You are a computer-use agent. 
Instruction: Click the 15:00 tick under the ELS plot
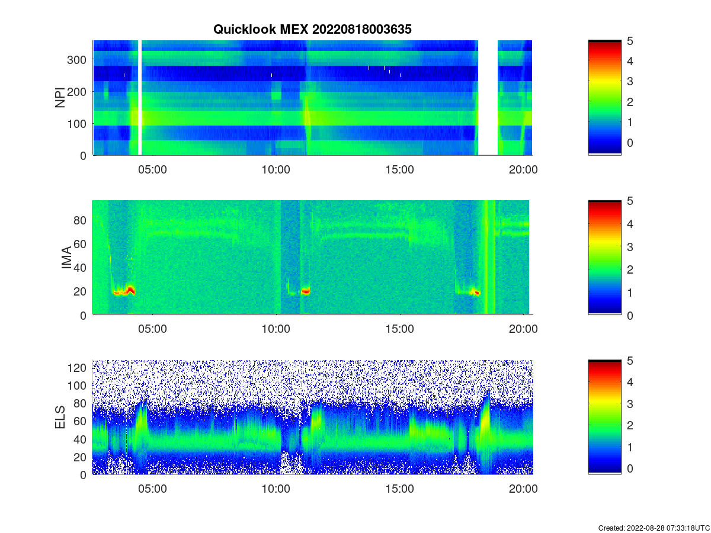[400, 489]
